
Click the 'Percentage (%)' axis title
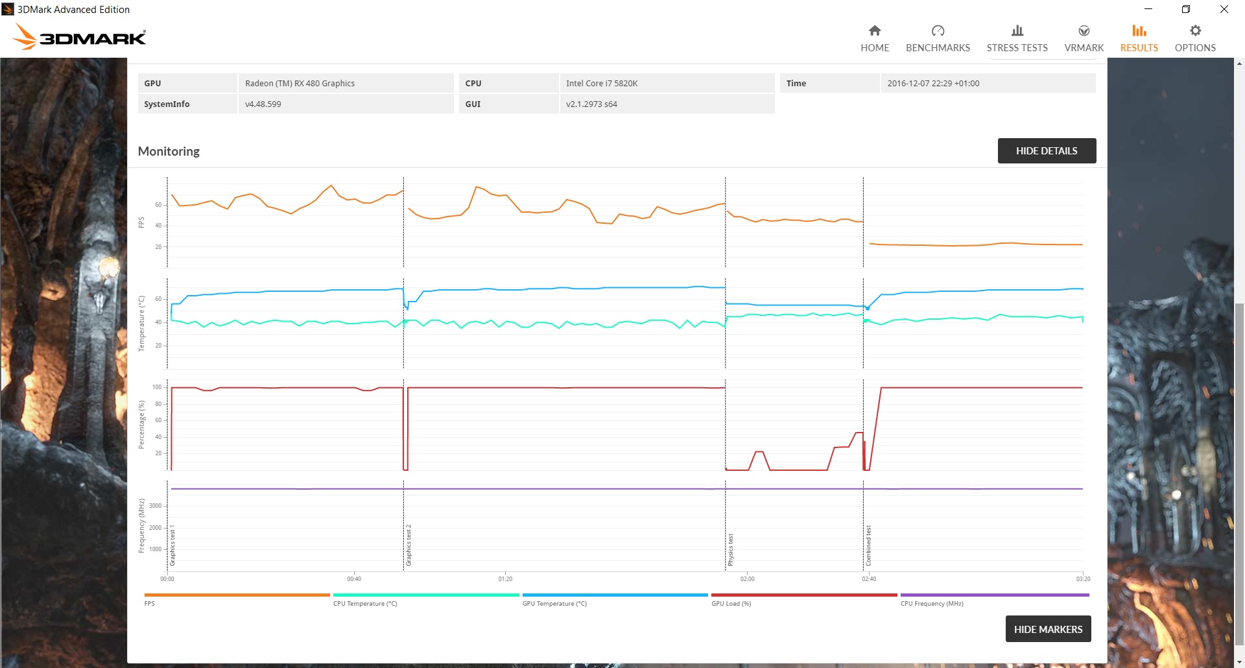coord(141,425)
